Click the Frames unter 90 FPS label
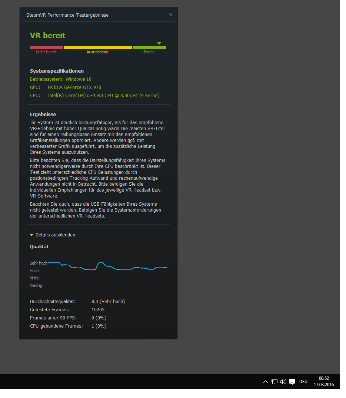The image size is (346, 398). [x=53, y=318]
